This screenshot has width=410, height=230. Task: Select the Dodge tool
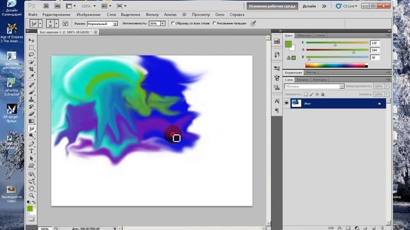click(31, 136)
